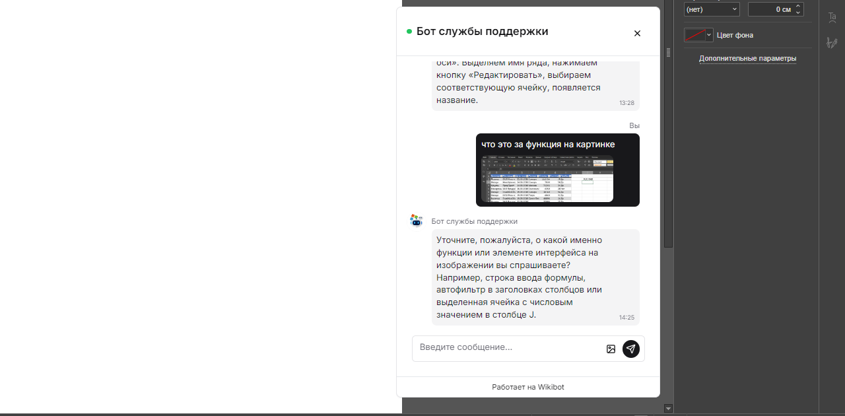Click the green online status indicator
The height and width of the screenshot is (416, 845).
point(409,30)
